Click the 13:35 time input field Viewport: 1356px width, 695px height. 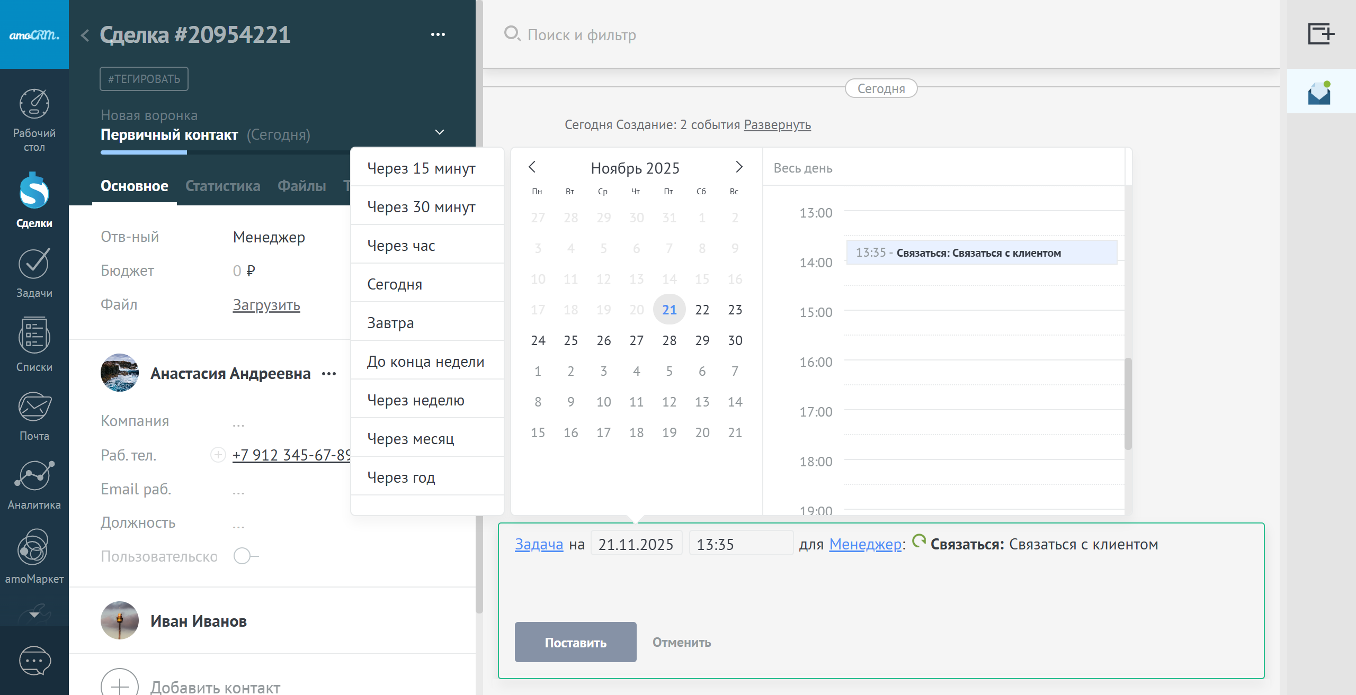click(741, 544)
